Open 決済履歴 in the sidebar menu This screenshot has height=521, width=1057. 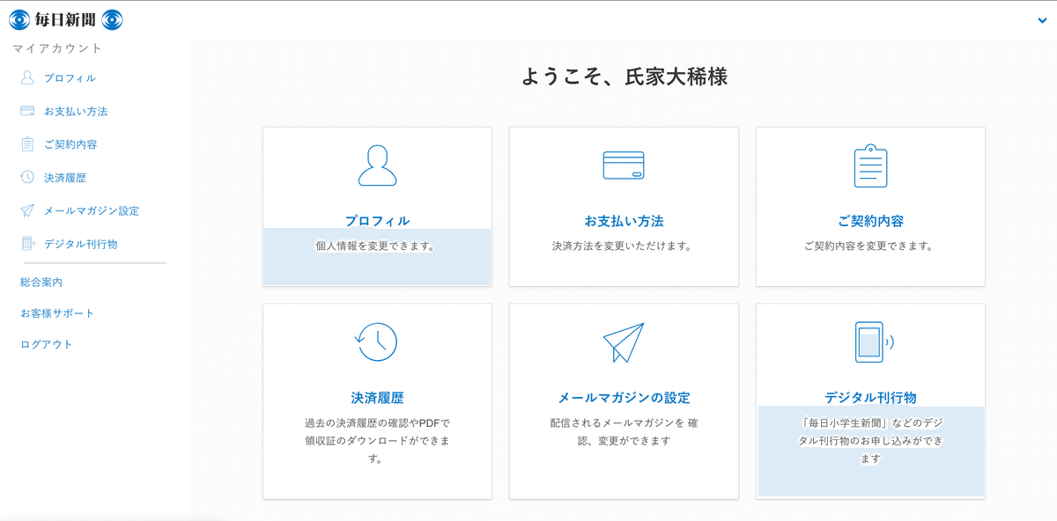(65, 178)
